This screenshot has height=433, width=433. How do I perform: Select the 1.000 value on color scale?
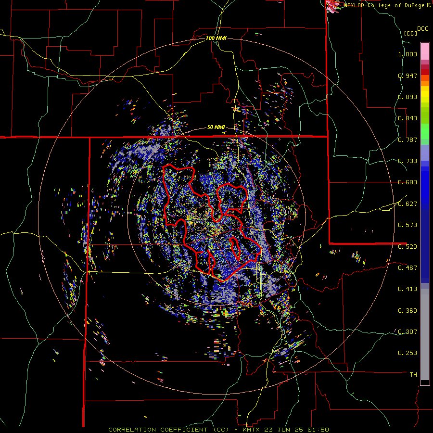coord(408,54)
